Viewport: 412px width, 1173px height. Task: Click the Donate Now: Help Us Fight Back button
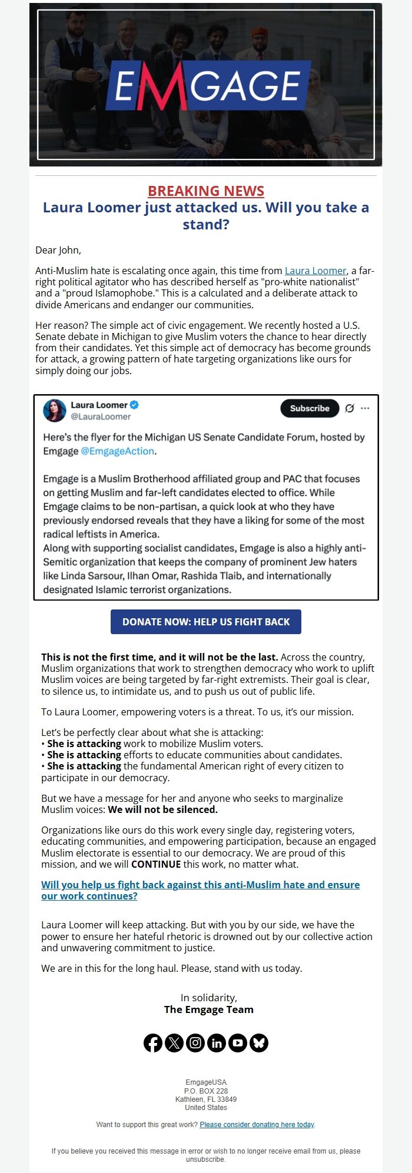206,622
